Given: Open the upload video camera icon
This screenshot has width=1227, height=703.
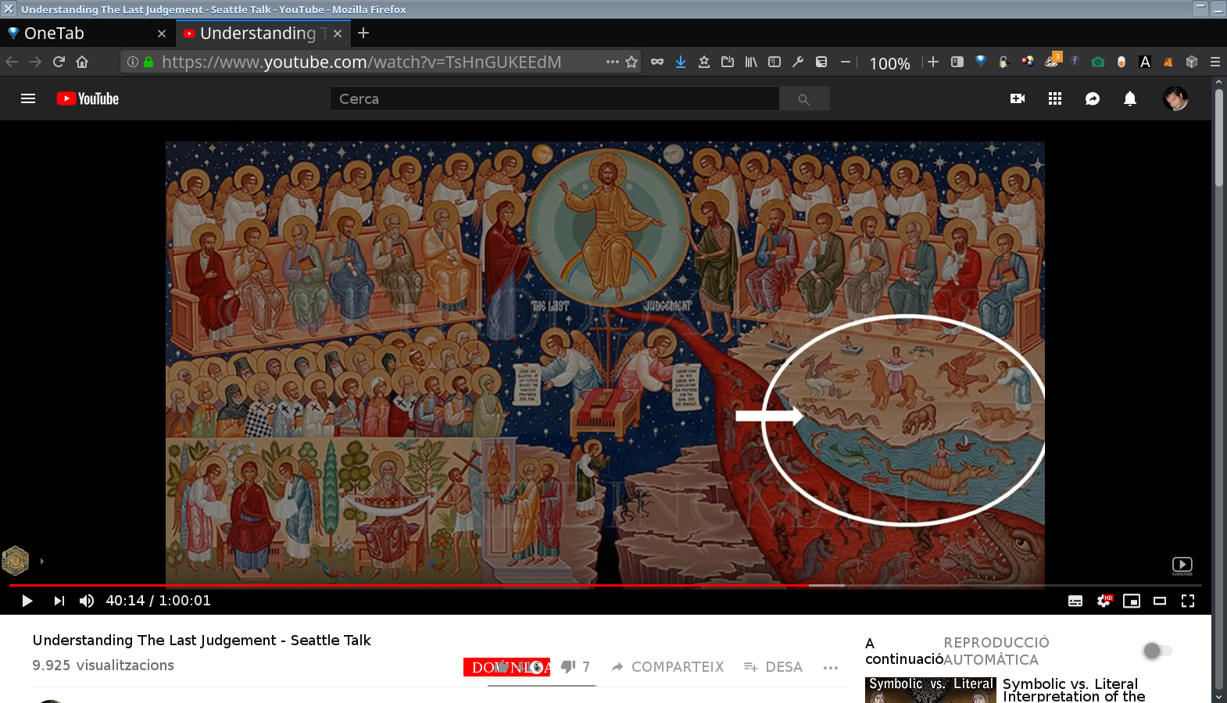Looking at the screenshot, I should (x=1018, y=98).
